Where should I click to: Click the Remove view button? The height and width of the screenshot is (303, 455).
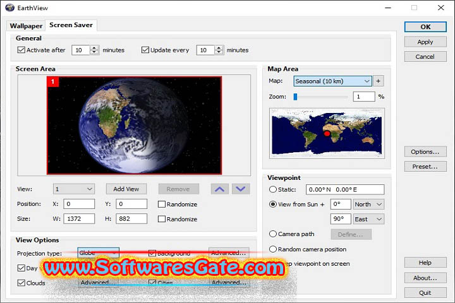point(178,189)
